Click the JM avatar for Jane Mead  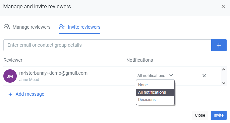(x=10, y=76)
